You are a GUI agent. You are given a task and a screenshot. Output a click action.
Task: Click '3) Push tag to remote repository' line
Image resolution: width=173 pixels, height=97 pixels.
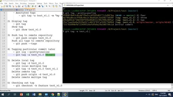click(30, 35)
